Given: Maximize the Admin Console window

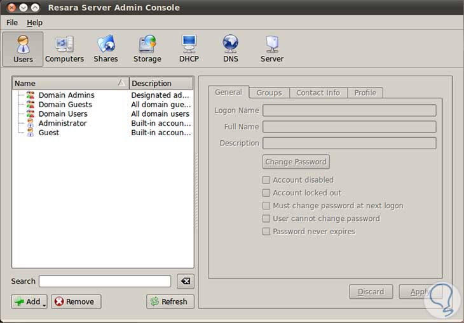Looking at the screenshot, I should [x=35, y=8].
